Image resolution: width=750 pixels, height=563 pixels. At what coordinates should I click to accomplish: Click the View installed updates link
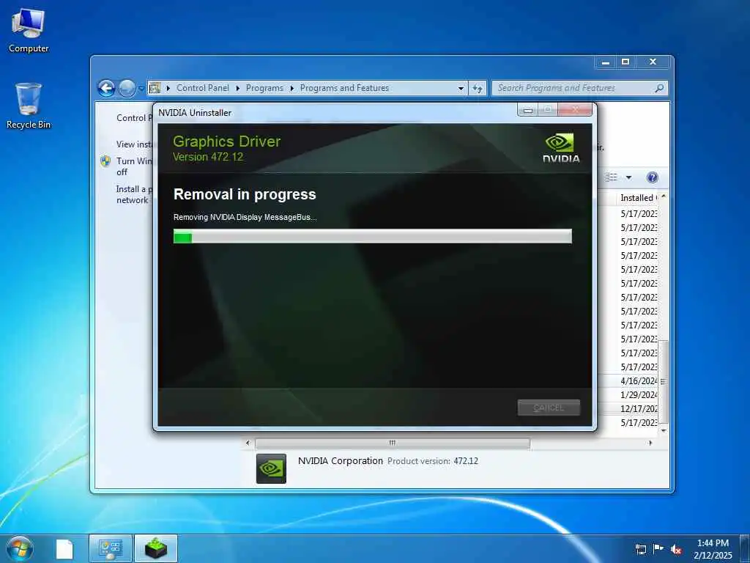click(x=135, y=144)
